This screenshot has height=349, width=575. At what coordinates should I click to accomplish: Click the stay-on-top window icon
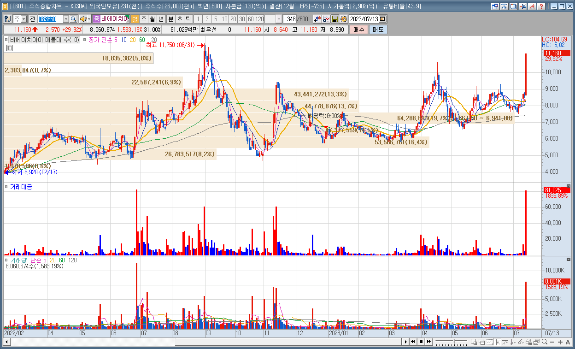coord(504,6)
